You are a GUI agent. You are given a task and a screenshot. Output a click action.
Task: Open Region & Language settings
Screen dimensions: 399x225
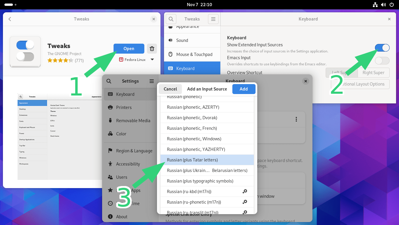[x=130, y=151]
